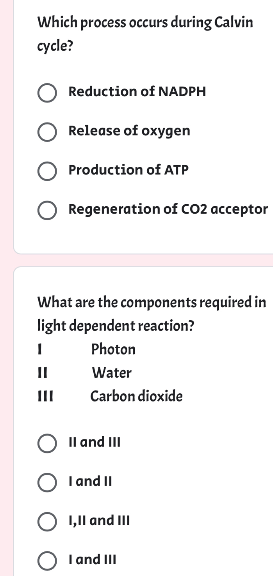Select the II and III answer
Screen dimensions: 273x576
click(47, 443)
